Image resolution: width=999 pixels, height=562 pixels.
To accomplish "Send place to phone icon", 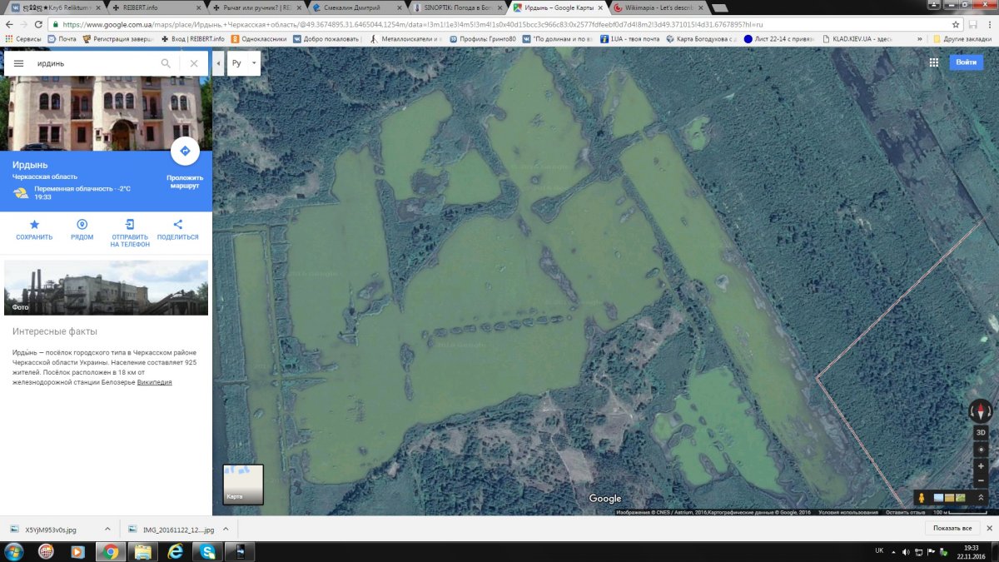I will 130,225.
